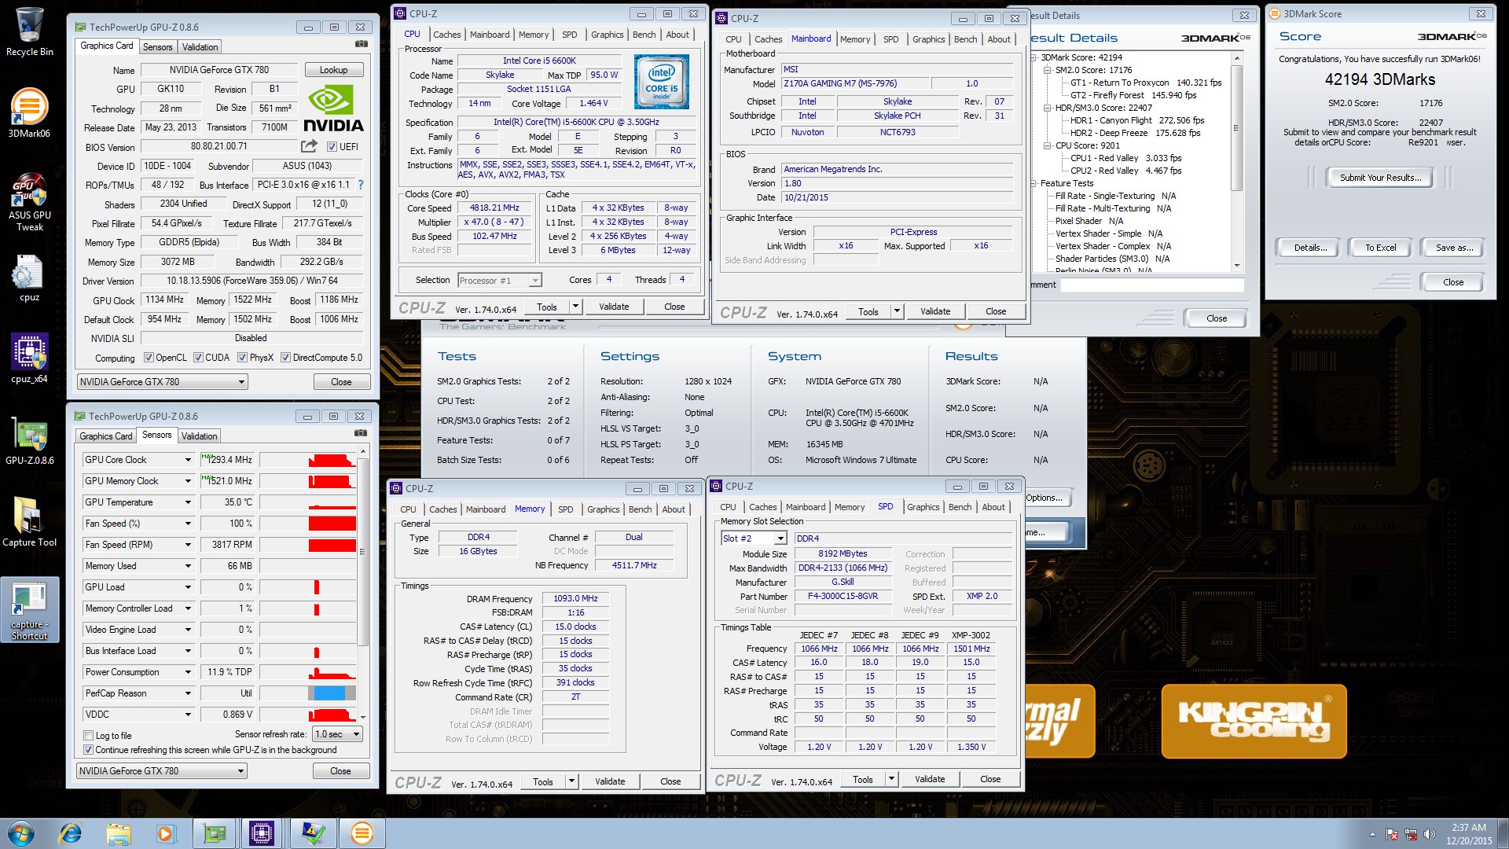Click Validate in the CPU-Z Mainboard window
The width and height of the screenshot is (1509, 849).
pos(934,311)
